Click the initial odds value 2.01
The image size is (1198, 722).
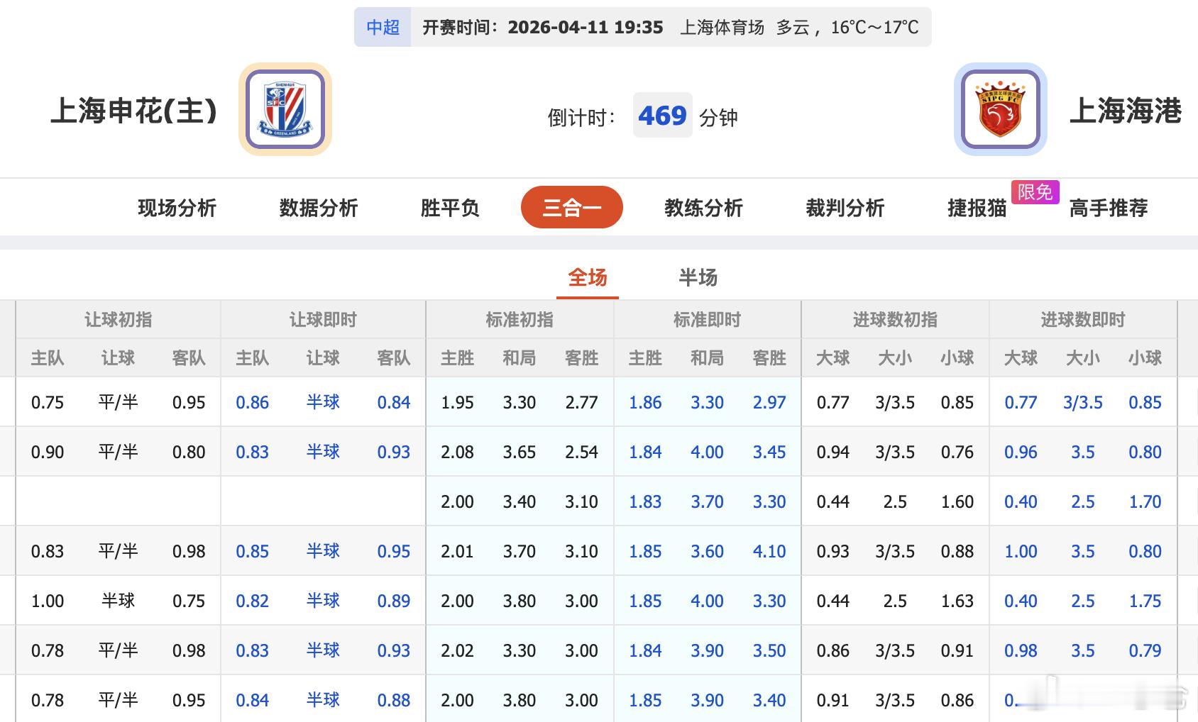click(457, 551)
